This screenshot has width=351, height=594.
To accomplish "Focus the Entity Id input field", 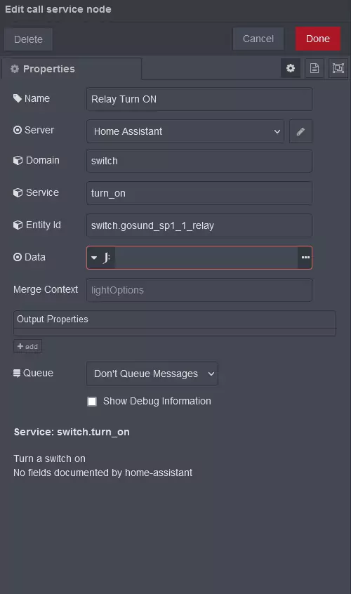I will click(199, 225).
